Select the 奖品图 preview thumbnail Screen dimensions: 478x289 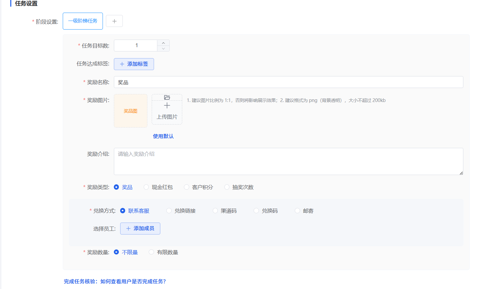point(130,111)
